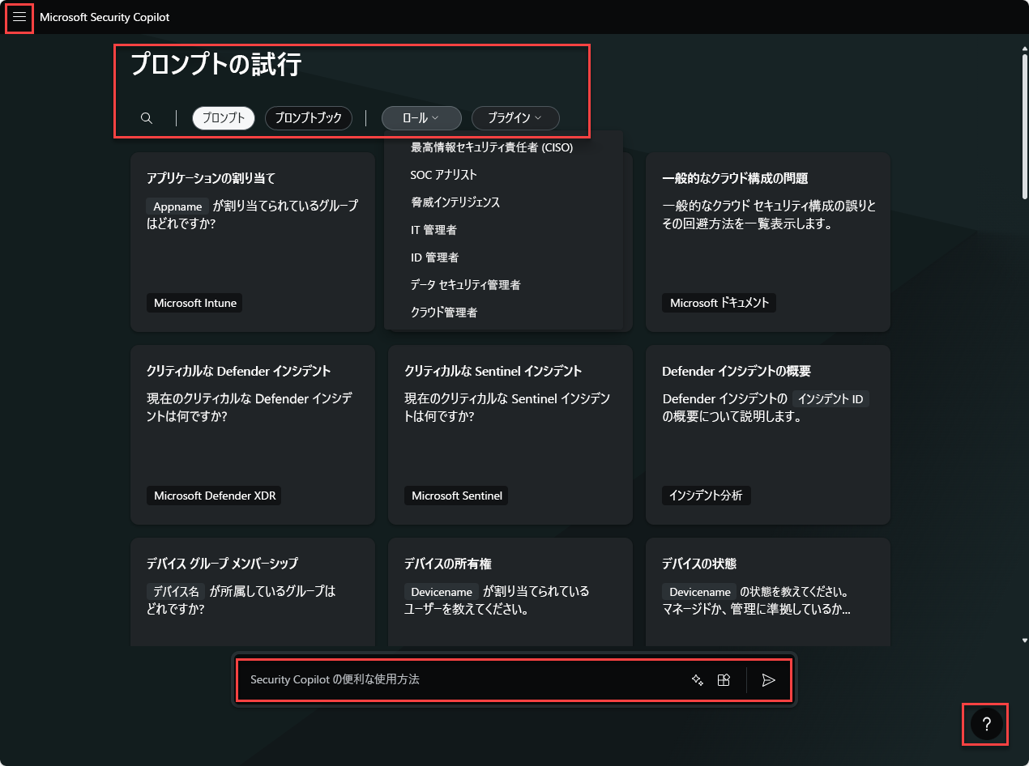Choose クラウド管理者 role
1029x766 pixels.
coord(444,313)
